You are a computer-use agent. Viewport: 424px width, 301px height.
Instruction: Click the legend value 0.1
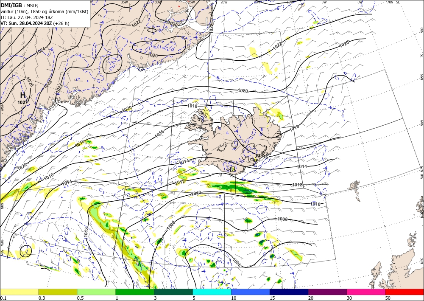(3, 298)
